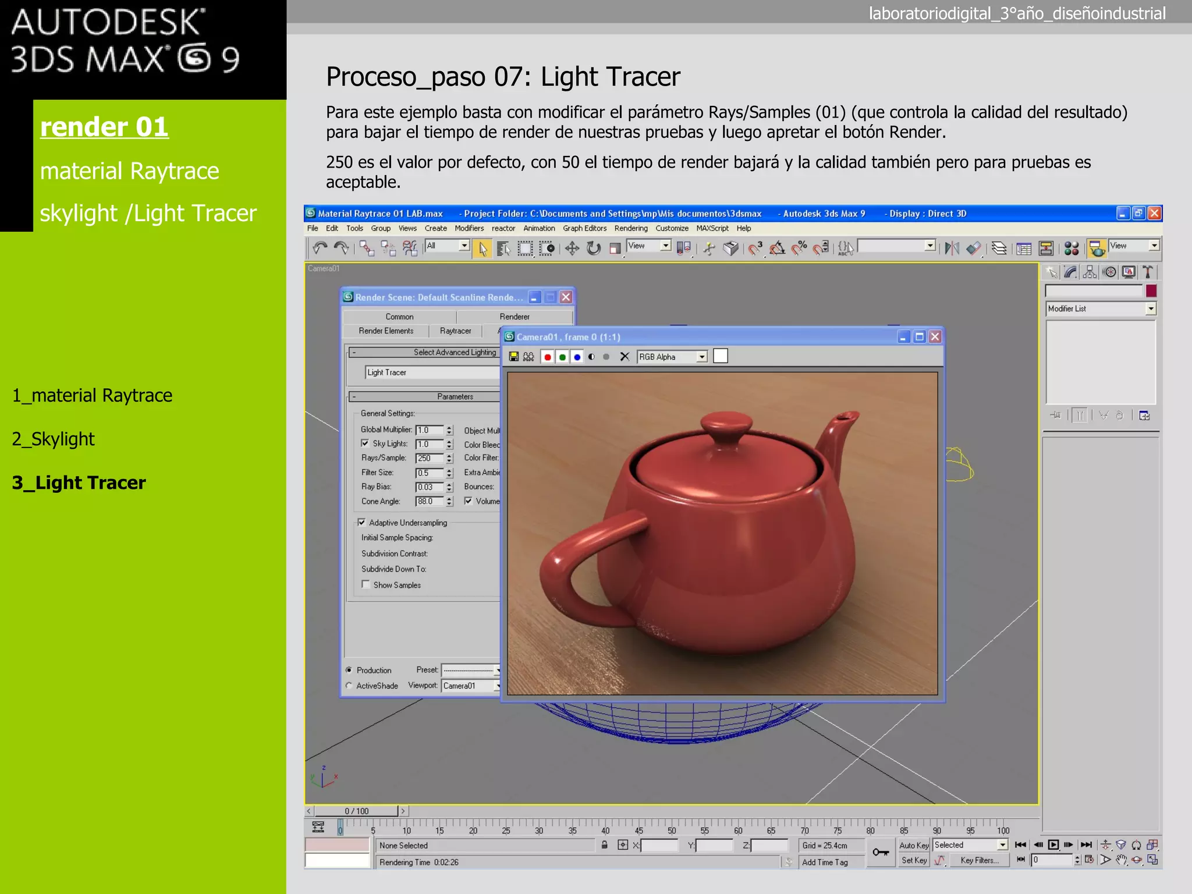The image size is (1192, 894).
Task: Click the Mirror tool icon
Action: pyautogui.click(x=952, y=249)
